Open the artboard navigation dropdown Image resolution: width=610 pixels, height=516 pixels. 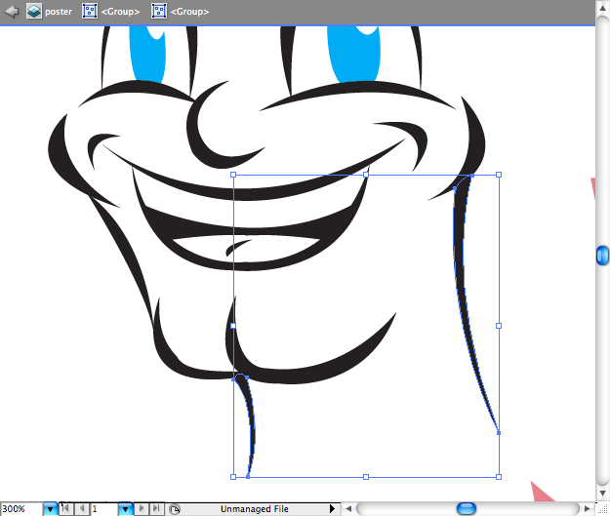click(x=125, y=508)
